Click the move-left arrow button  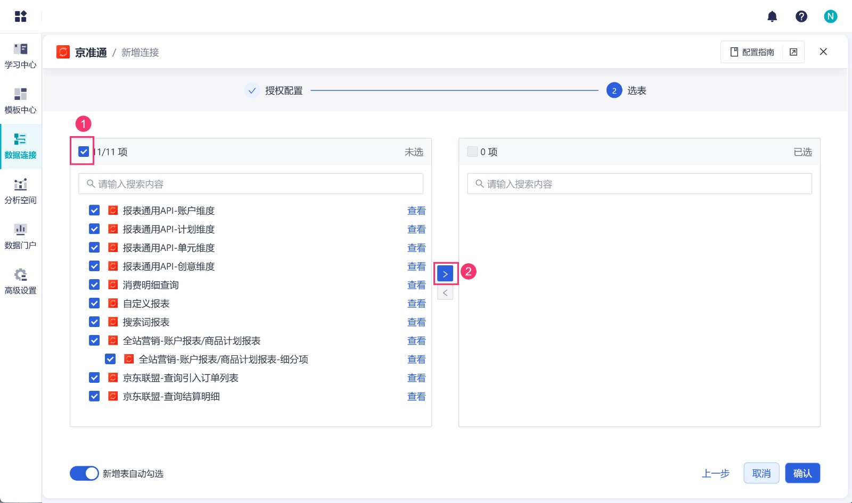pyautogui.click(x=445, y=293)
